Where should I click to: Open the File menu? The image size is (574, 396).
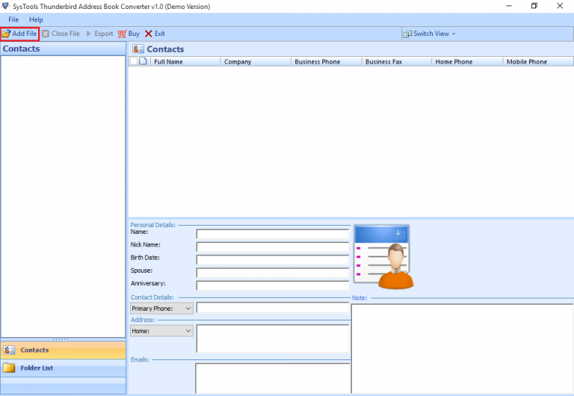[13, 19]
